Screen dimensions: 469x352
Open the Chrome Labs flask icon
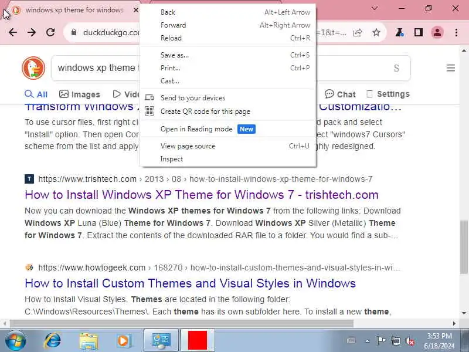click(x=400, y=32)
